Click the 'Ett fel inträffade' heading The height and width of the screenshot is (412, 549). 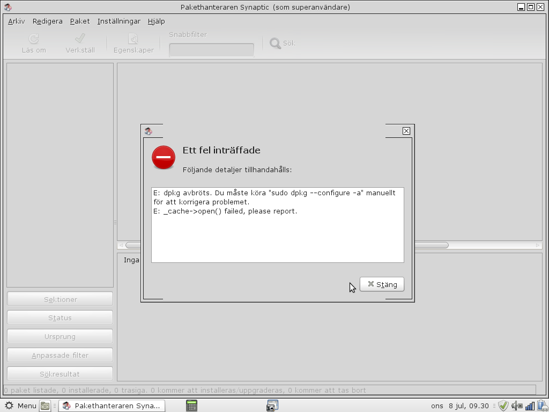(221, 150)
